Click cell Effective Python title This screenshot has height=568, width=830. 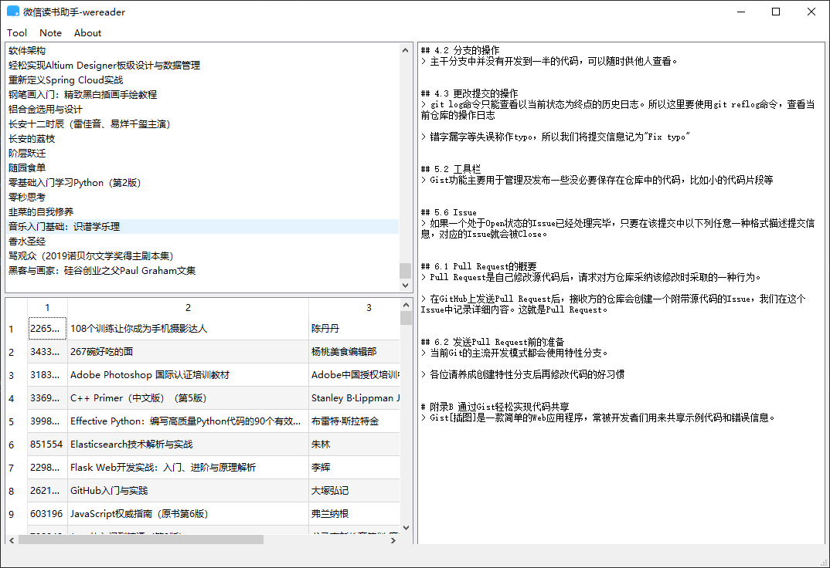pyautogui.click(x=188, y=421)
